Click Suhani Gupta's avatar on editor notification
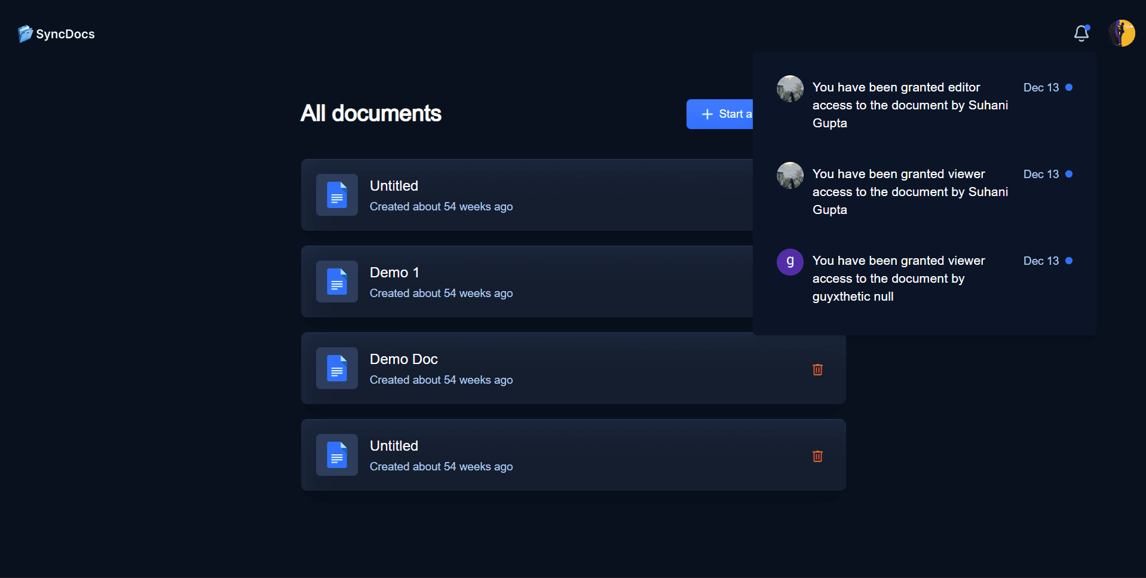Image resolution: width=1146 pixels, height=578 pixels. 790,88
